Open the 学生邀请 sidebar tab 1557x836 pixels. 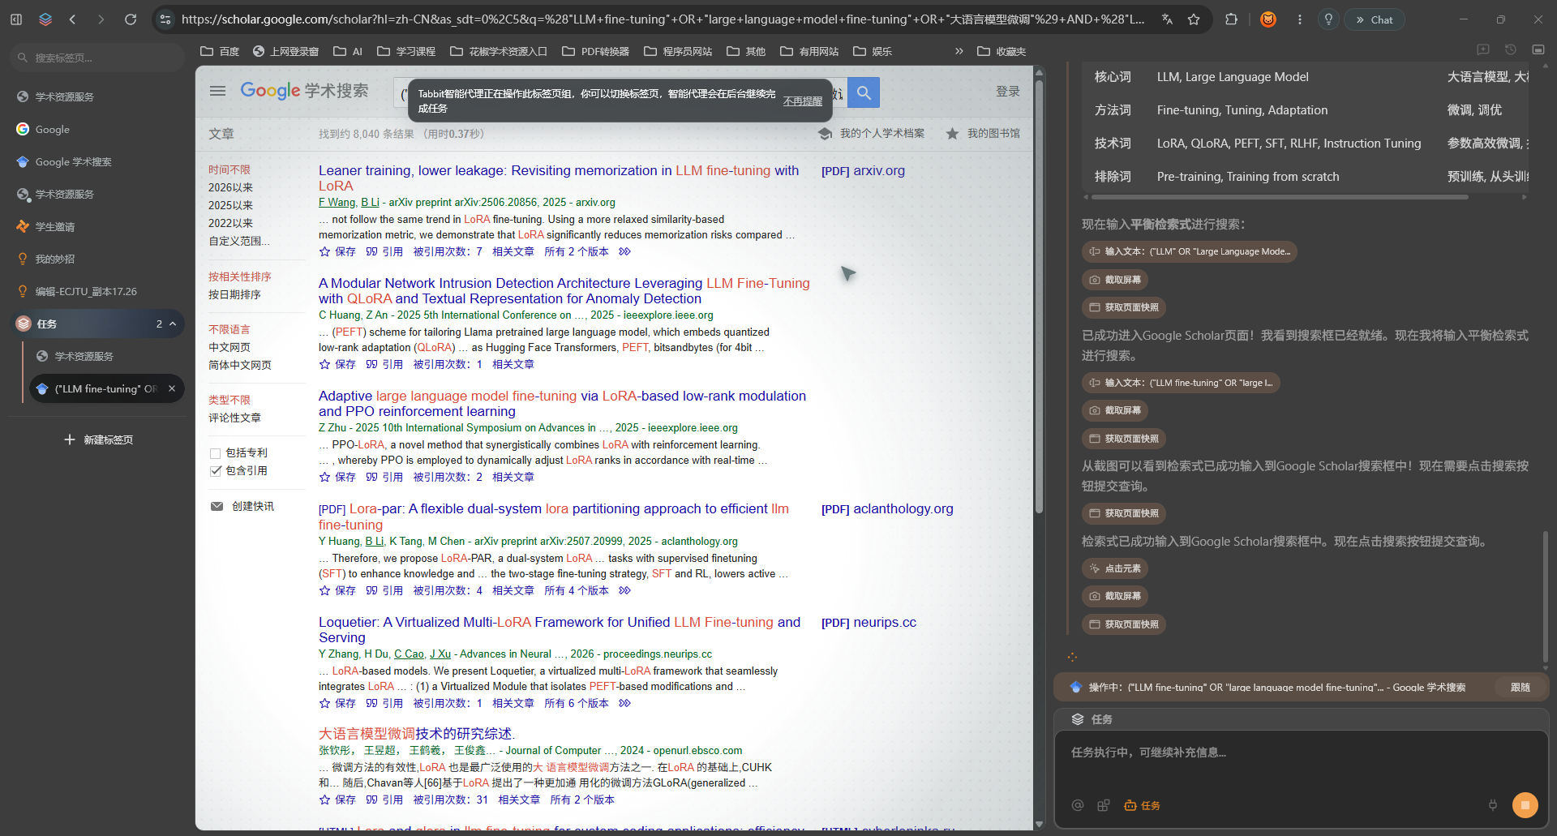(97, 226)
